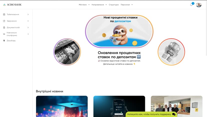Select Табелювання in the sidebar
The image size is (207, 117).
click(x=13, y=14)
